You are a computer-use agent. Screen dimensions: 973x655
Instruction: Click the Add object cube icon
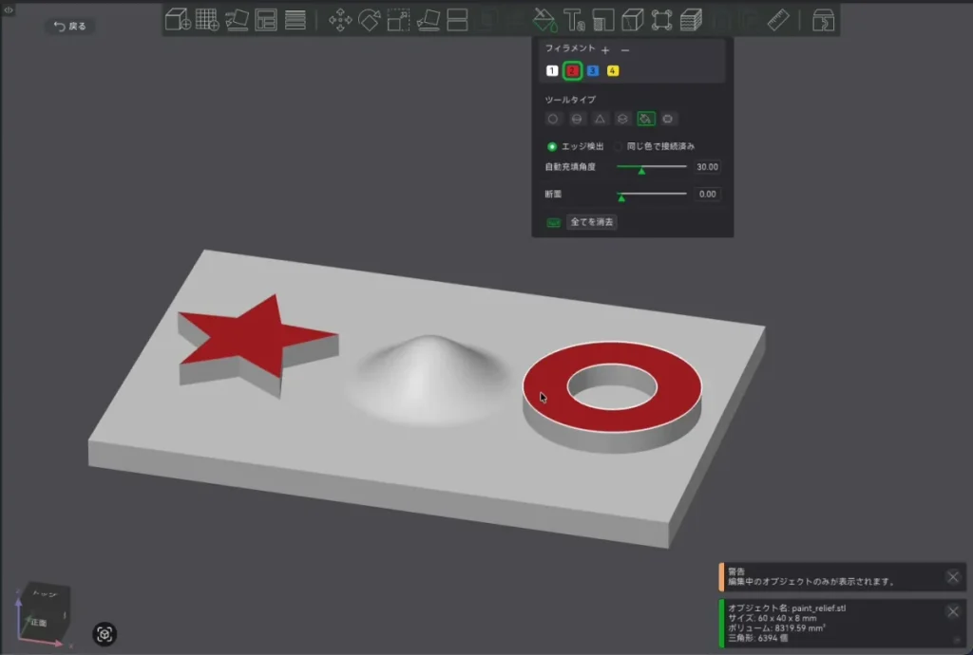178,20
